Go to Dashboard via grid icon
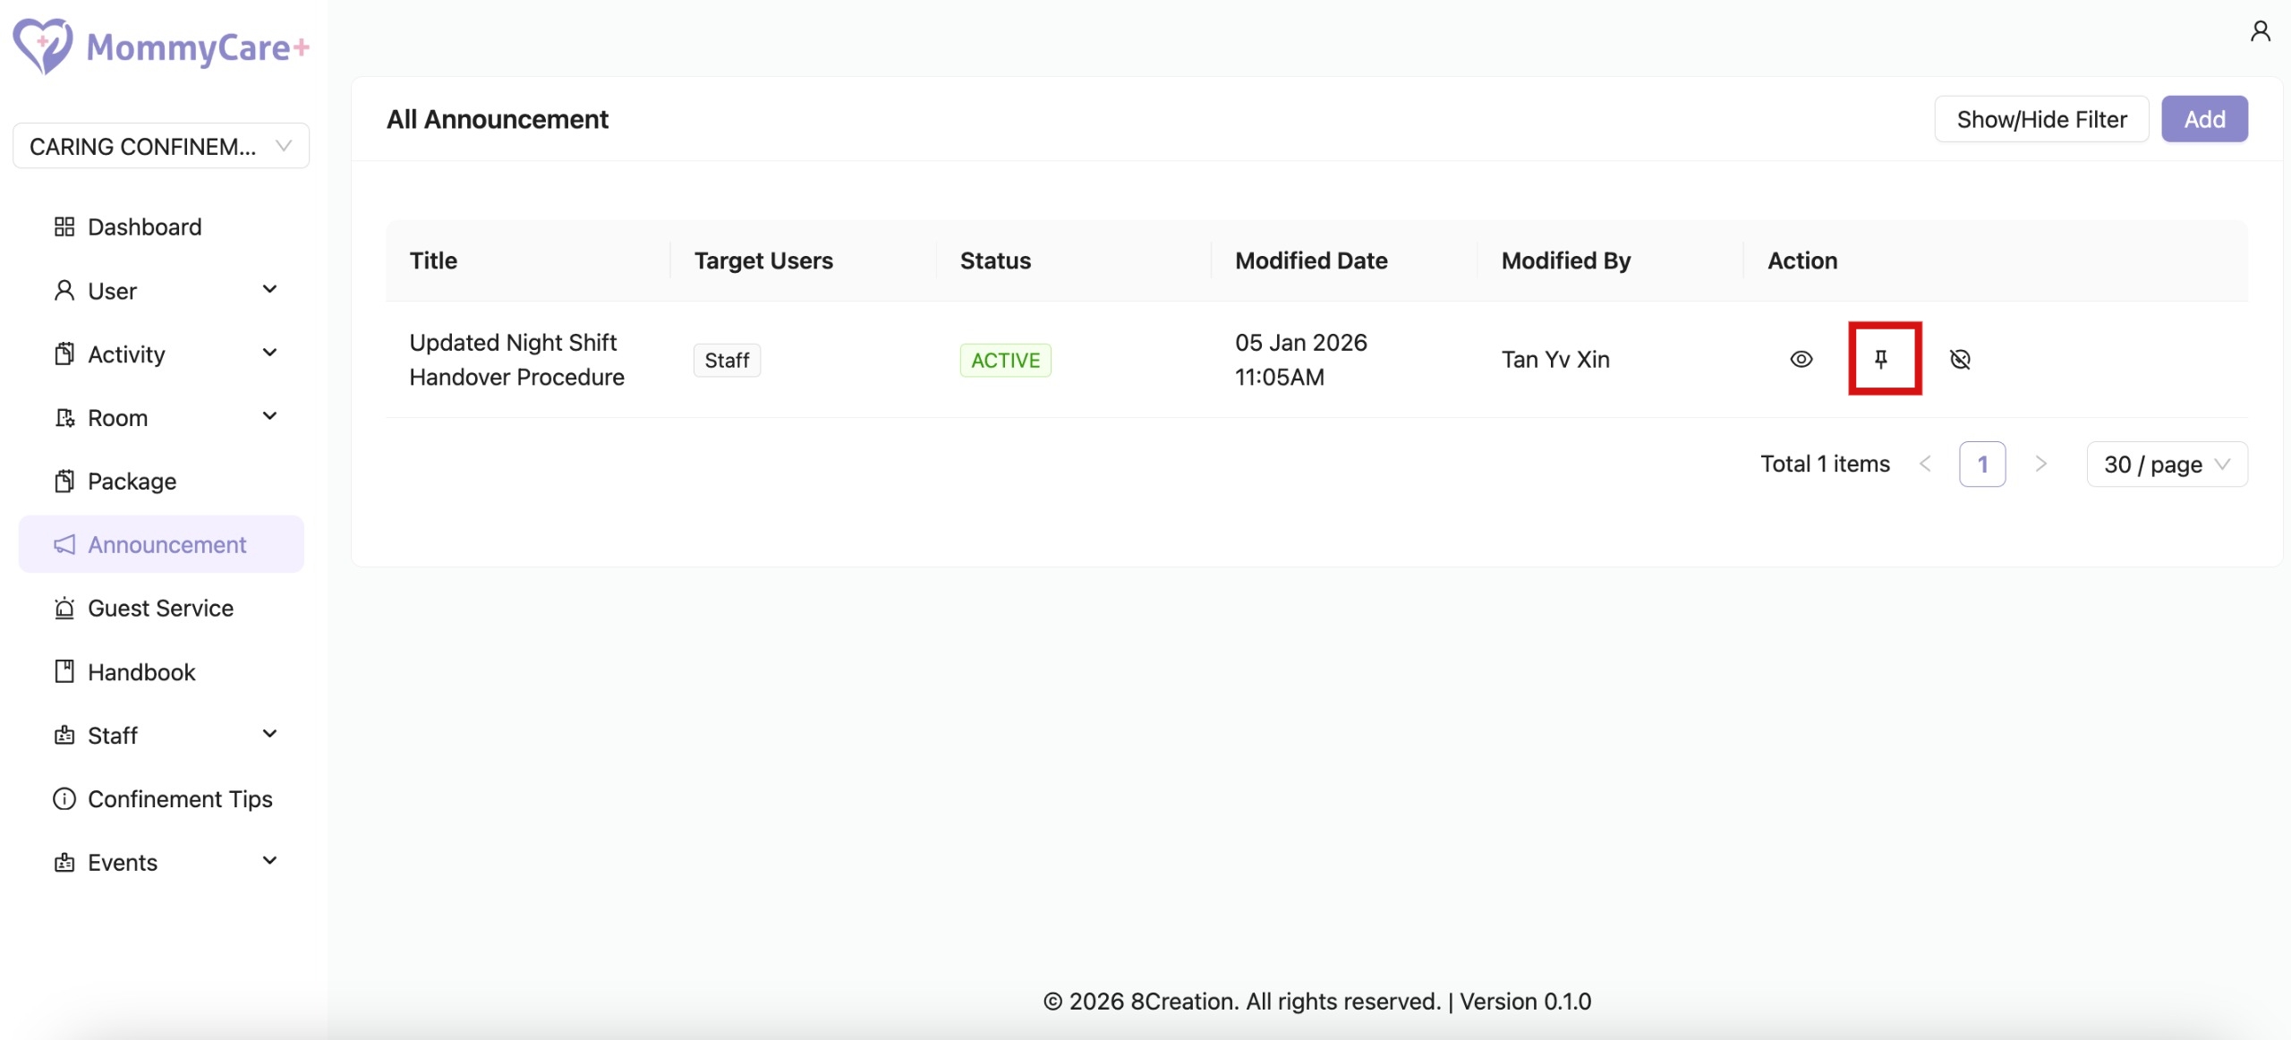2291x1040 pixels. [x=64, y=227]
